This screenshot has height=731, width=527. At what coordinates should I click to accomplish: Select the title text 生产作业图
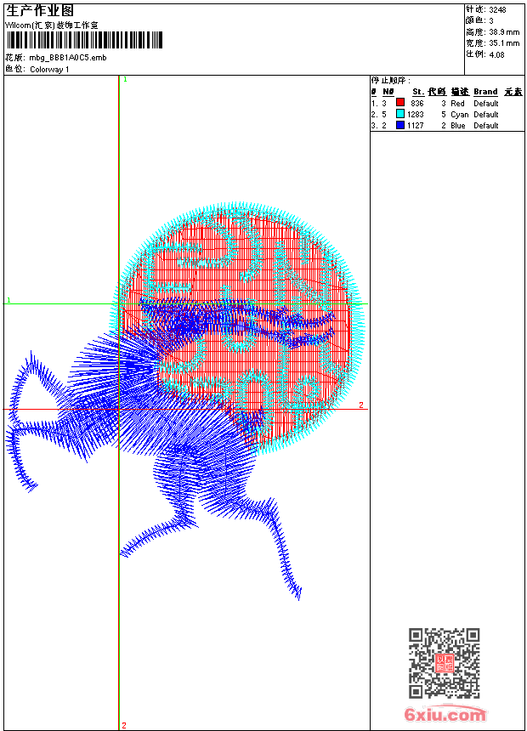(40, 11)
